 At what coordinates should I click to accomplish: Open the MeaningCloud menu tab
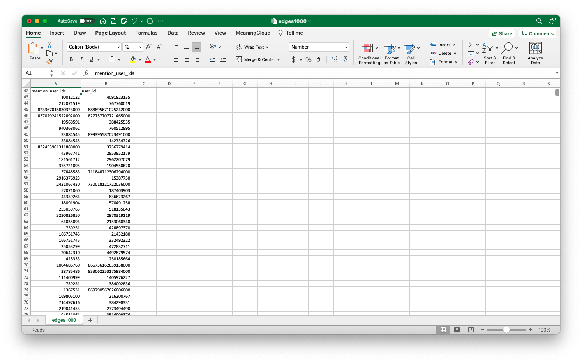coord(253,33)
